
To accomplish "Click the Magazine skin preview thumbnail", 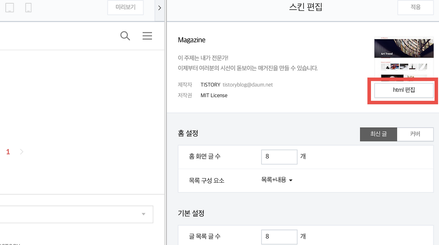I will coord(404,57).
